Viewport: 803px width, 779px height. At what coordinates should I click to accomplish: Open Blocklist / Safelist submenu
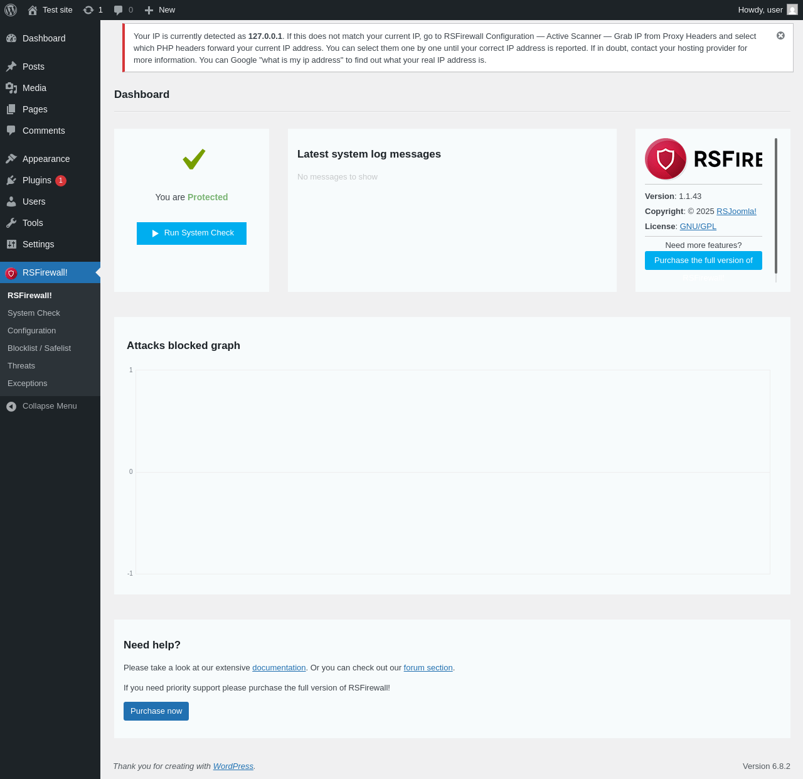50,348
